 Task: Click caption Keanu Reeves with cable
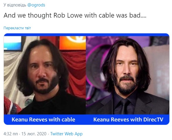(x=43, y=119)
